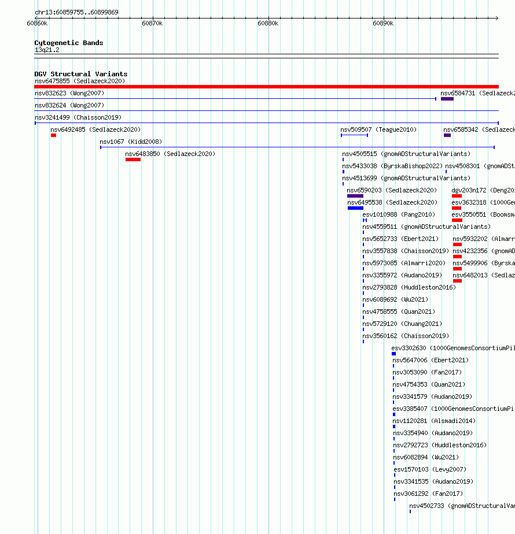The image size is (515, 534).
Task: Open the nsv832623 (Wong2007) variant label
Action: tap(69, 93)
